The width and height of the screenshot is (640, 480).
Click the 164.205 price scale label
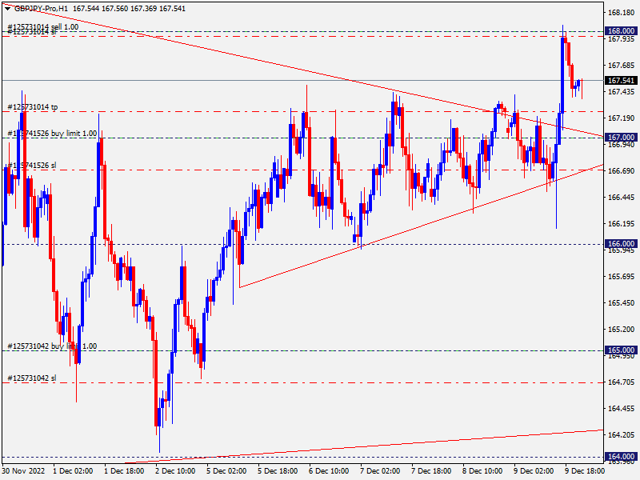(622, 434)
